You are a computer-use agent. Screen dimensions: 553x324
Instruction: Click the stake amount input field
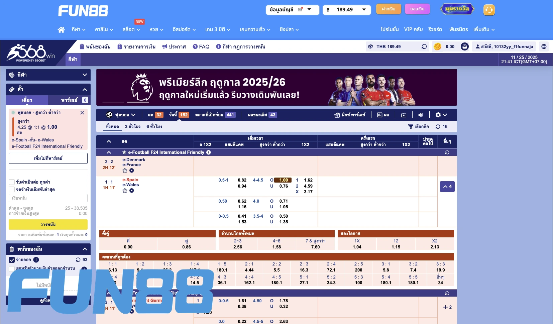pyautogui.click(x=48, y=198)
